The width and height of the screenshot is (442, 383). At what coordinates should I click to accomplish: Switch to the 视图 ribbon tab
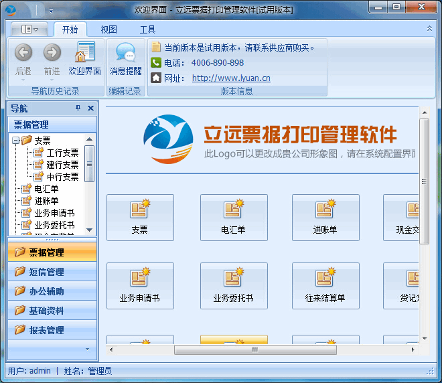click(x=108, y=29)
